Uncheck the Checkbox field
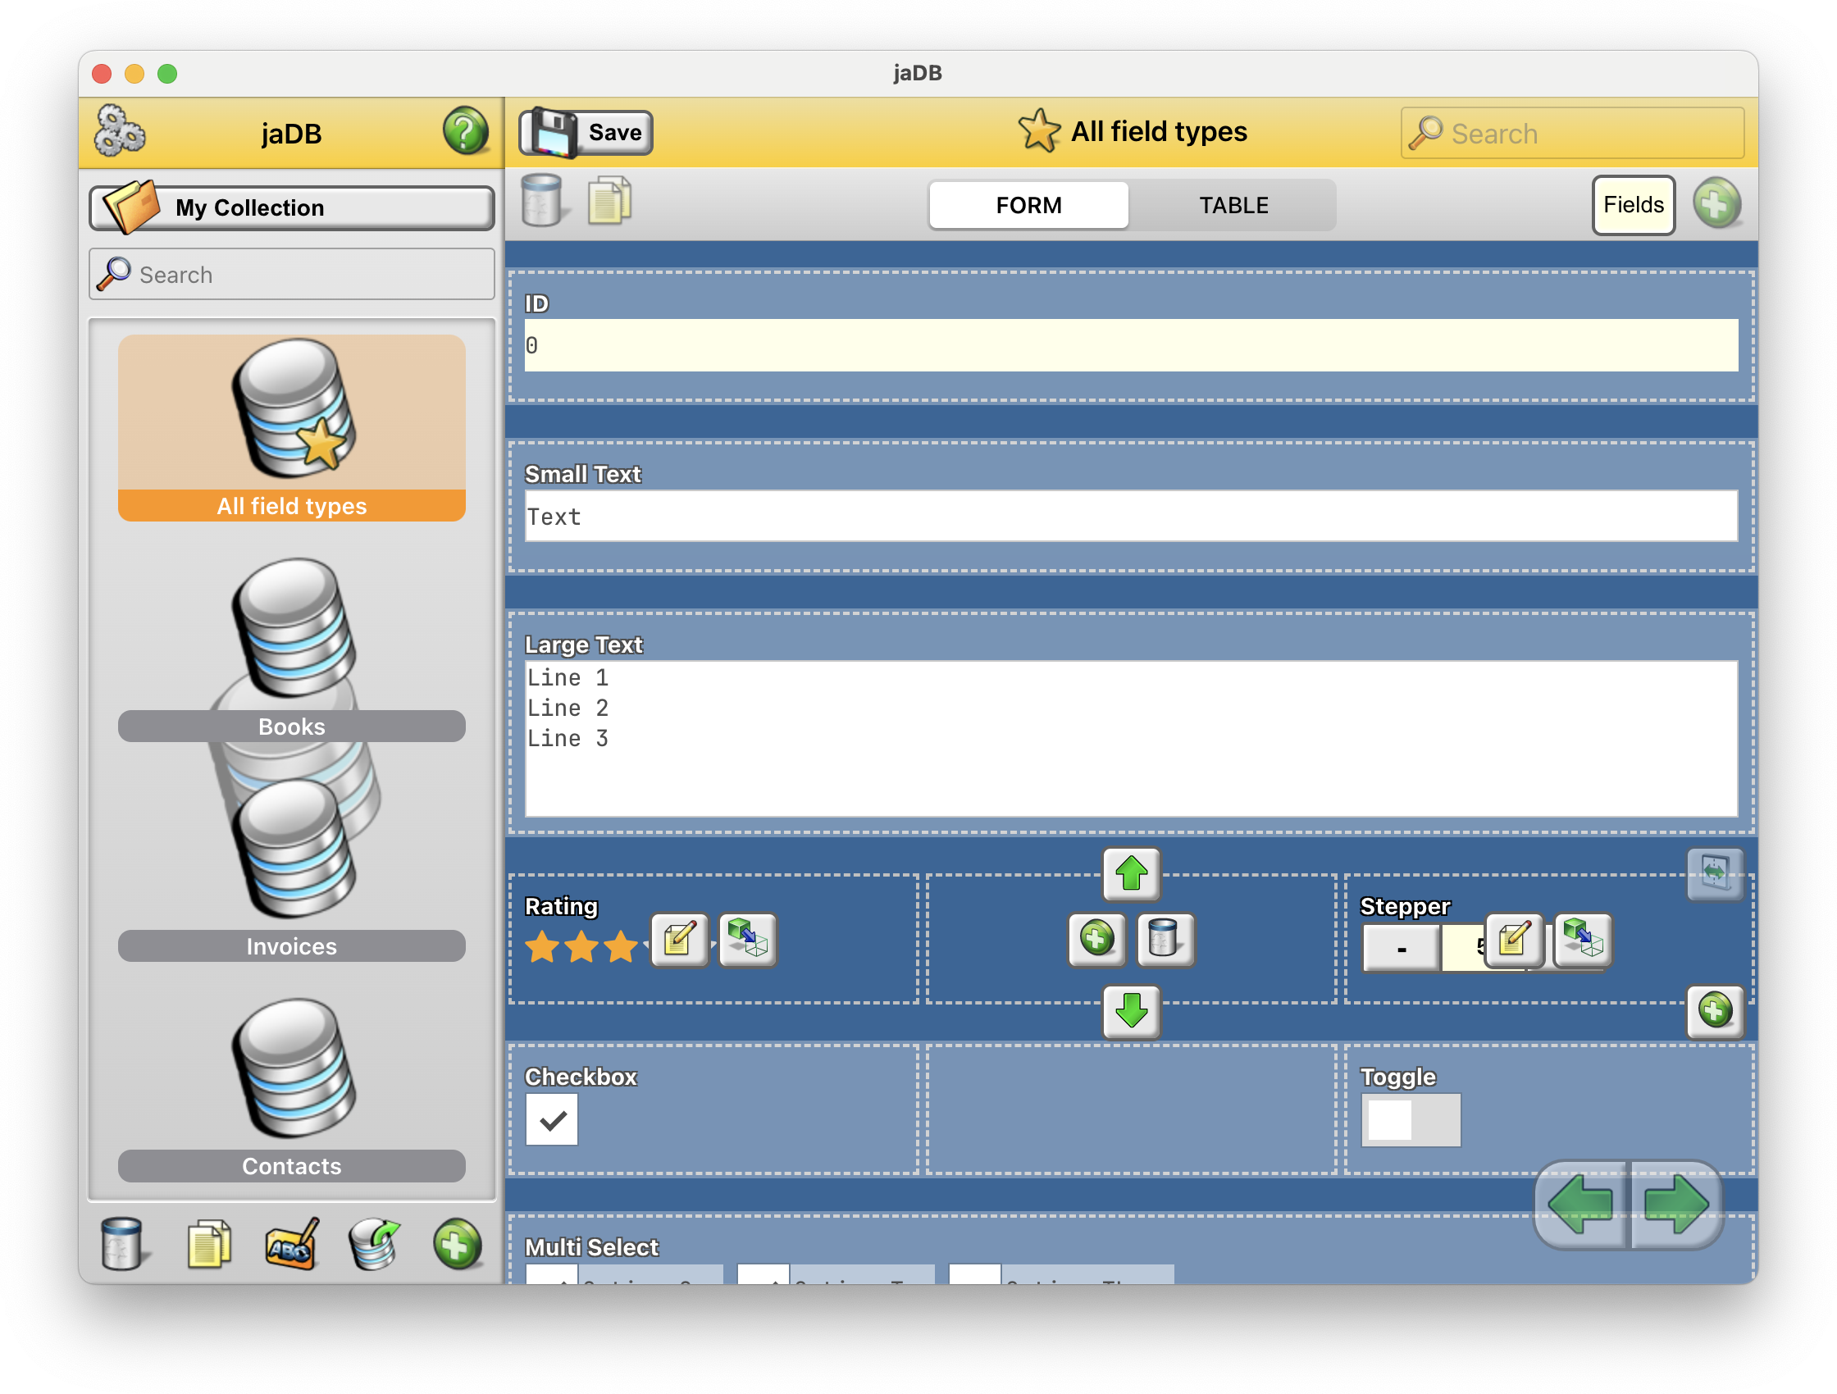The height and width of the screenshot is (1394, 1837). [x=551, y=1120]
